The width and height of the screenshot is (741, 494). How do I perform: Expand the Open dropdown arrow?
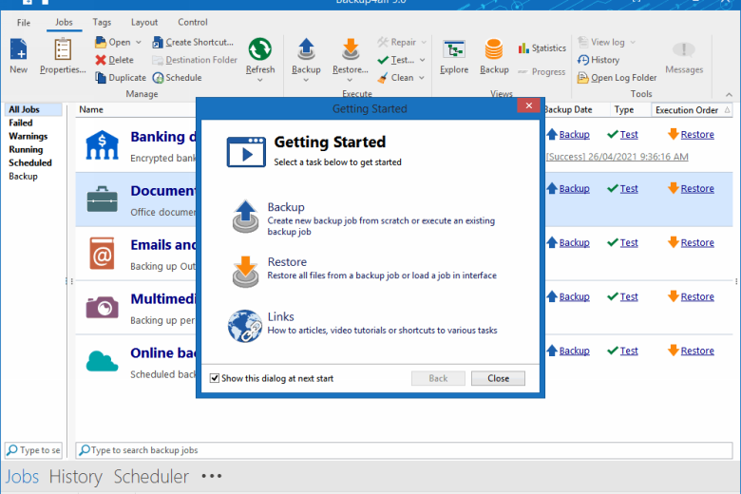coord(139,42)
